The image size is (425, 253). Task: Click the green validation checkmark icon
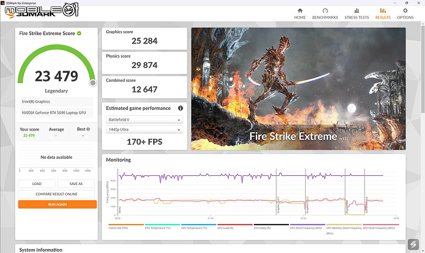(79, 33)
